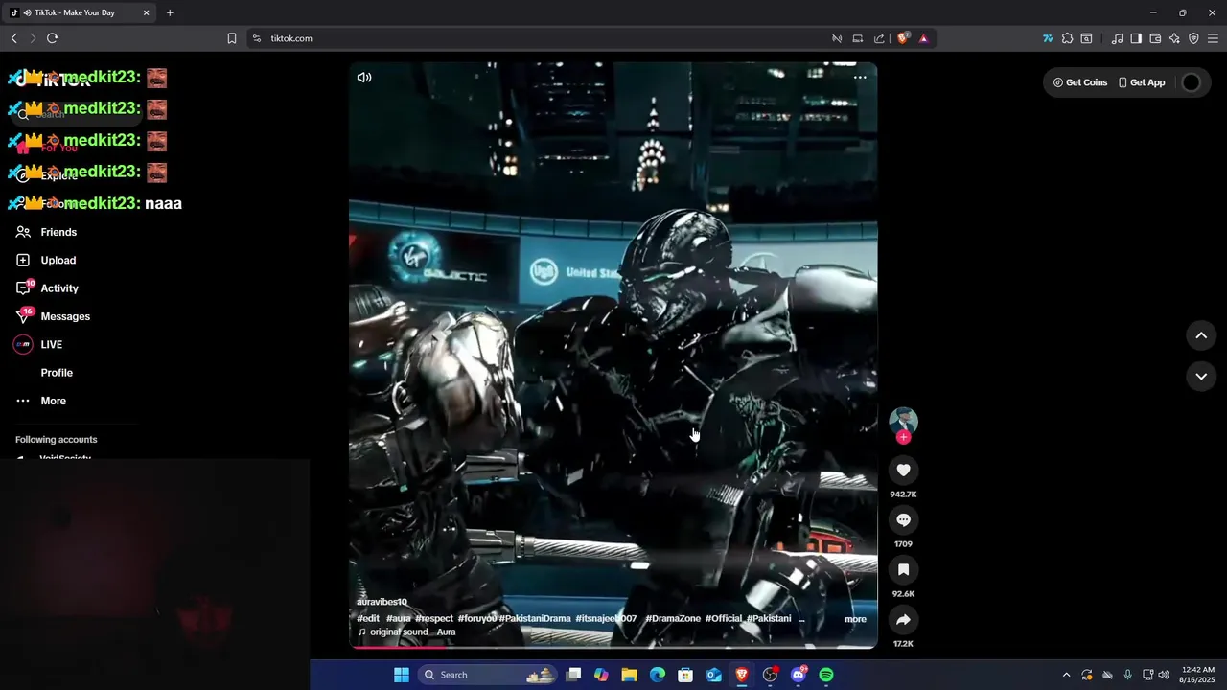Open Profile in the sidebar
Viewport: 1227px width, 690px height.
57,373
